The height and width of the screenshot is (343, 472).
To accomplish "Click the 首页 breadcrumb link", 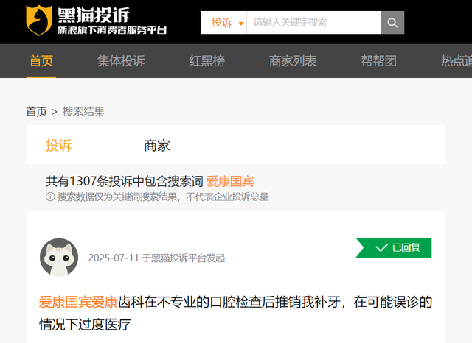I will coord(36,112).
